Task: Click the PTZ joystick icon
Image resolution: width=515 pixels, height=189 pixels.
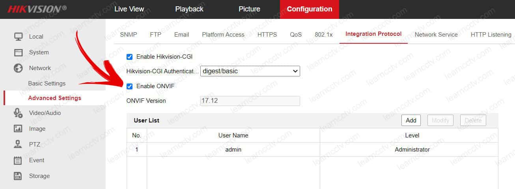Action: point(18,145)
